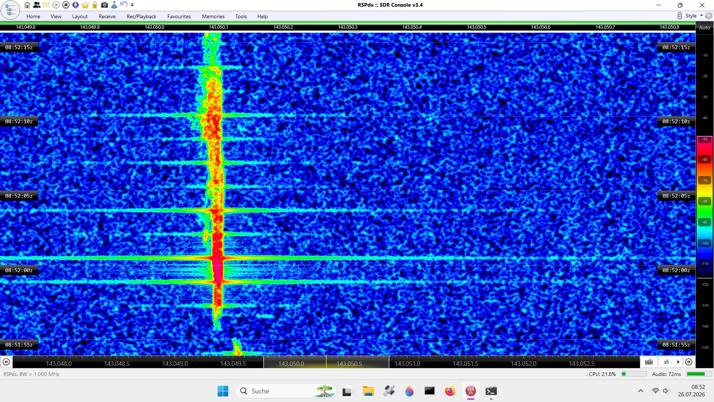Open the Memories ribbon tab

click(213, 16)
